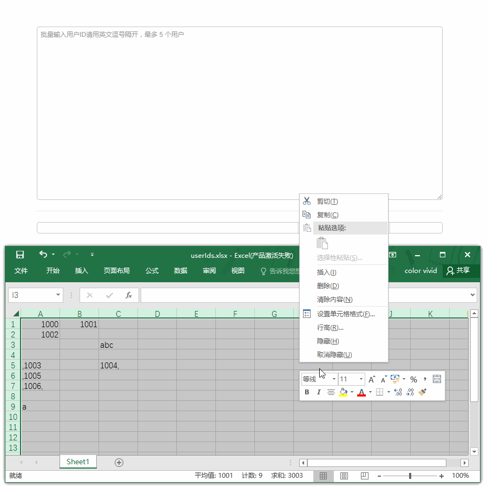This screenshot has width=487, height=487.
Task: Click the ribbon display options icon
Action: (393, 255)
